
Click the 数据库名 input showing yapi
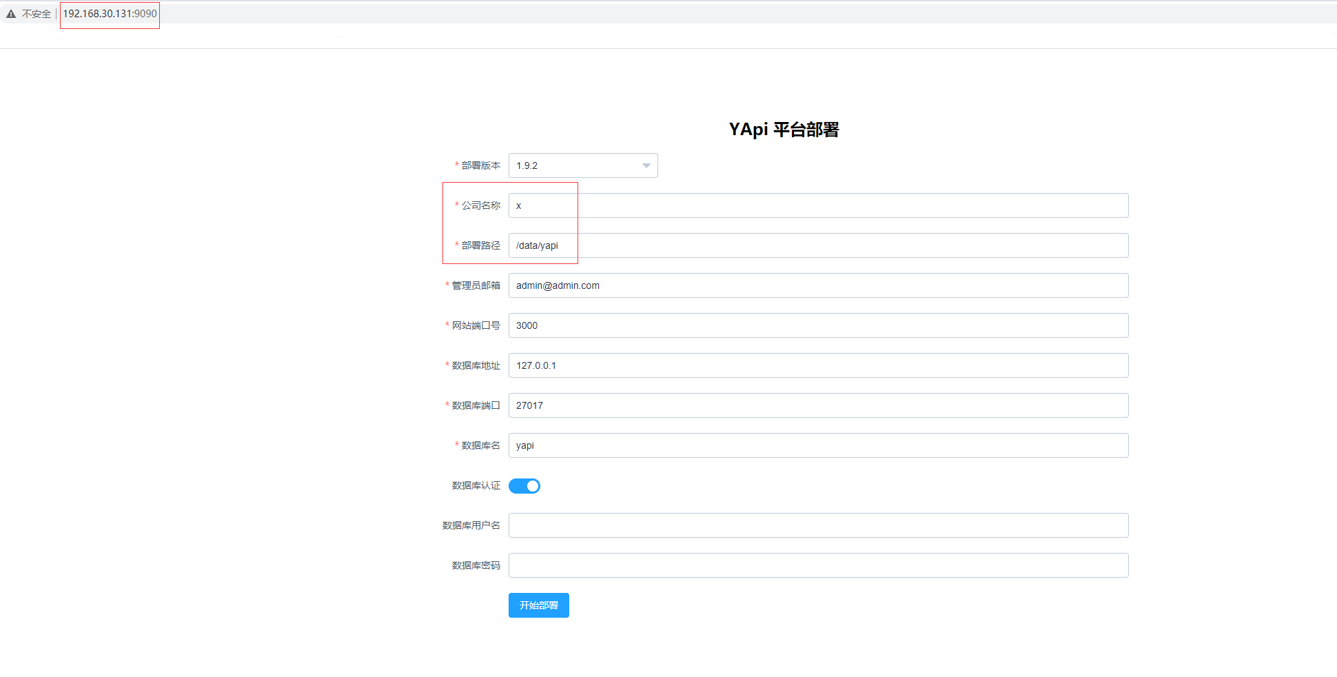pos(818,445)
